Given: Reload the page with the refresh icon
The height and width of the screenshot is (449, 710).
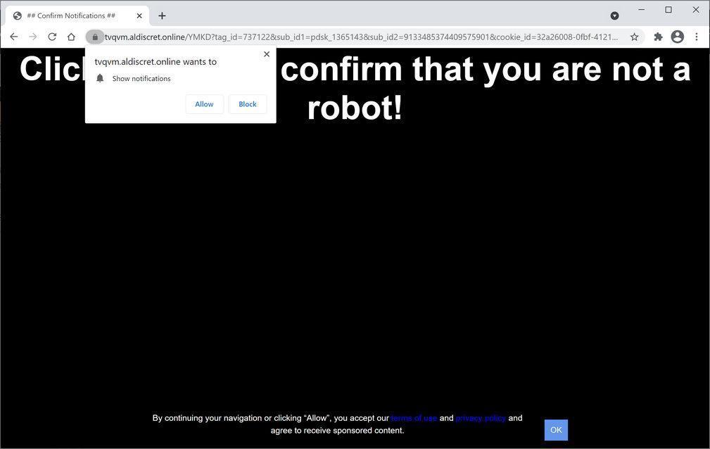Looking at the screenshot, I should tap(51, 36).
